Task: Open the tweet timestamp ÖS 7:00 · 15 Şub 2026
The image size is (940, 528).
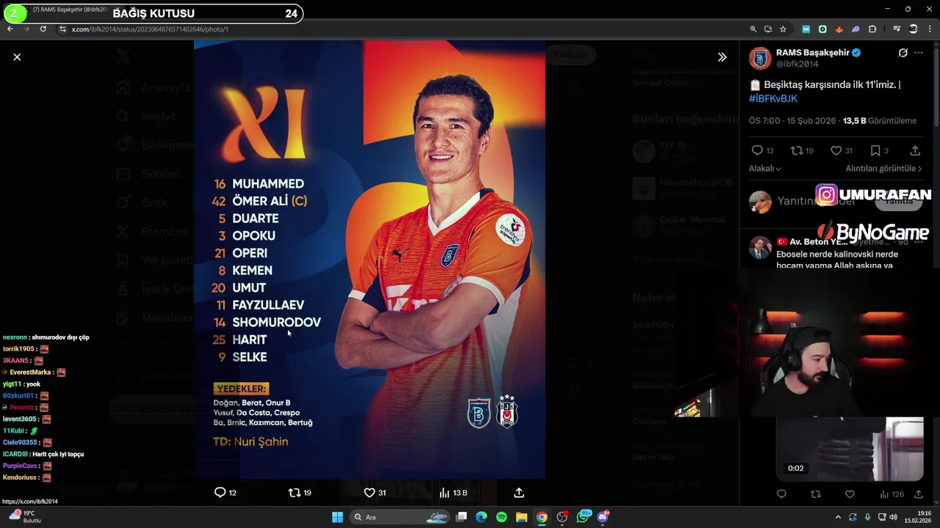Action: click(x=793, y=120)
